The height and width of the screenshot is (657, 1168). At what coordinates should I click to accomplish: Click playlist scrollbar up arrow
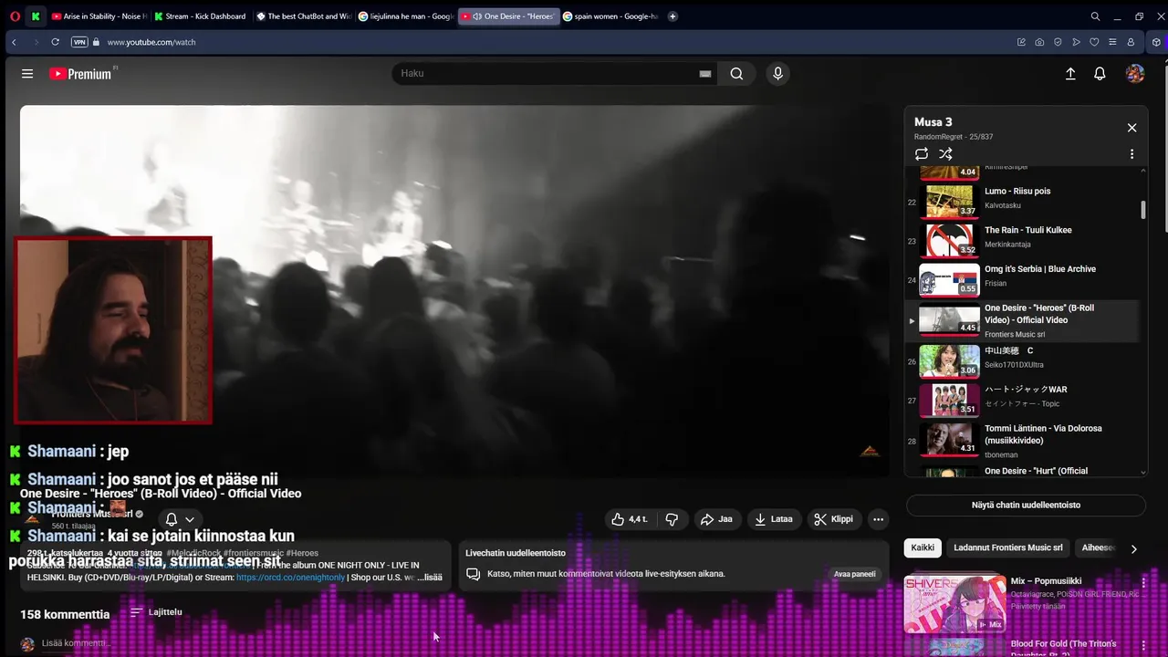[x=1143, y=170]
